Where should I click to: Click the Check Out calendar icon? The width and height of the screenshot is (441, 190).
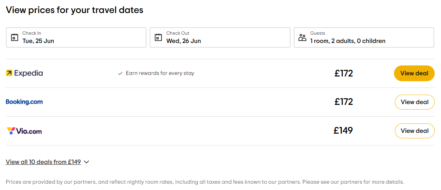158,37
